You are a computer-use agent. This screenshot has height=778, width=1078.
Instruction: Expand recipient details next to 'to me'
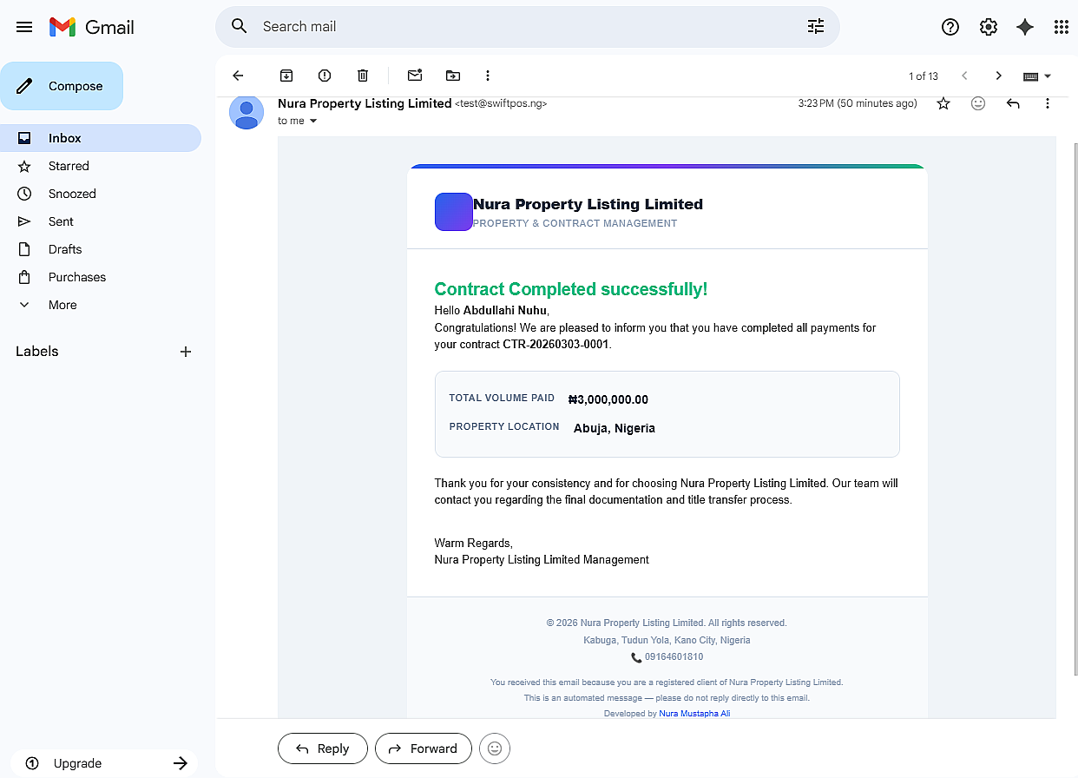pyautogui.click(x=313, y=121)
